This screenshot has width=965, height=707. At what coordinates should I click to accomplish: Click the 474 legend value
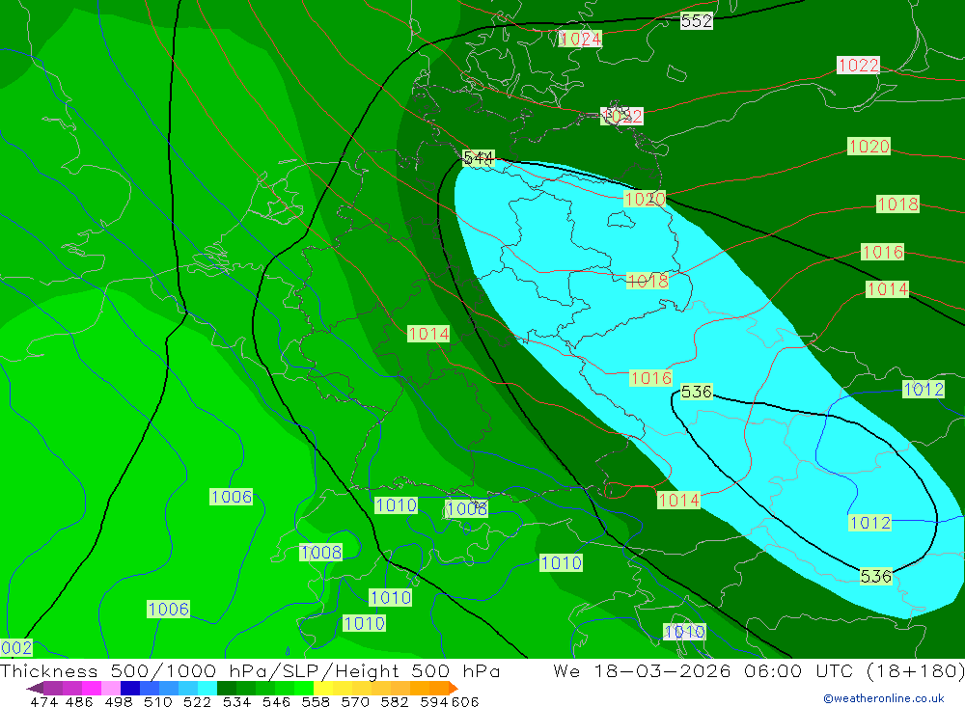coord(43,701)
